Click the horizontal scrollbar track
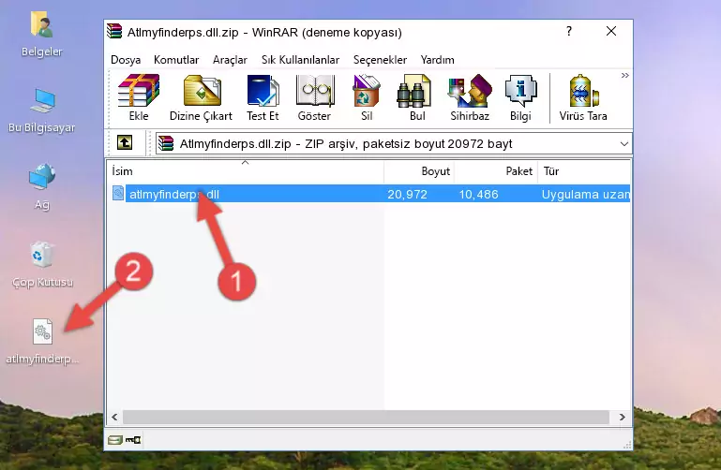Screen dimensions: 721x470 click(366, 417)
